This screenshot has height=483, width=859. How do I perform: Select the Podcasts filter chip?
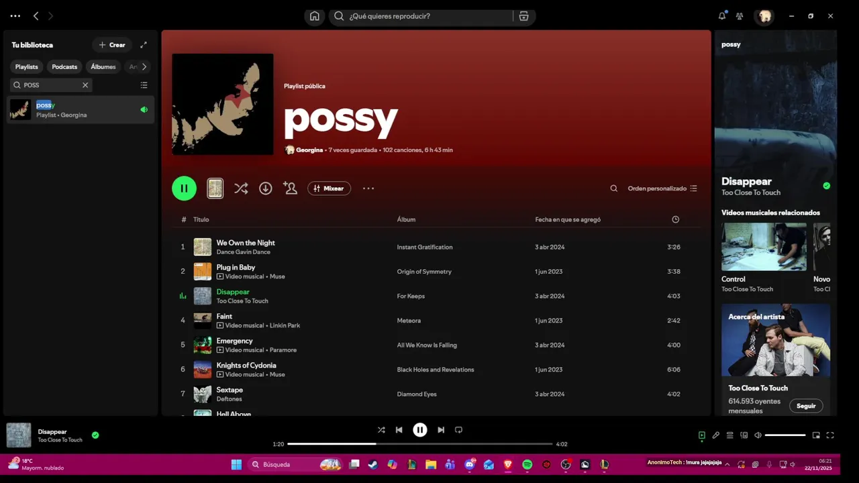click(x=64, y=66)
